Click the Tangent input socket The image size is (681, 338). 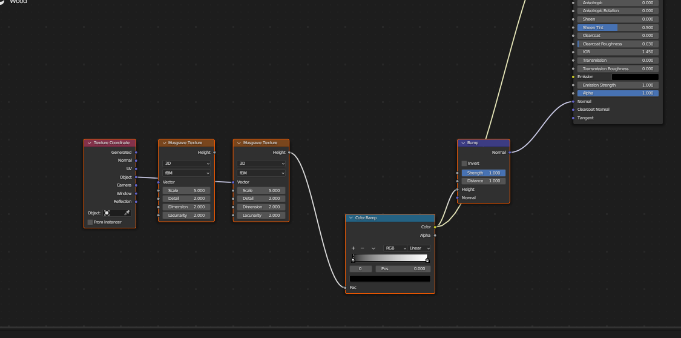coord(573,118)
